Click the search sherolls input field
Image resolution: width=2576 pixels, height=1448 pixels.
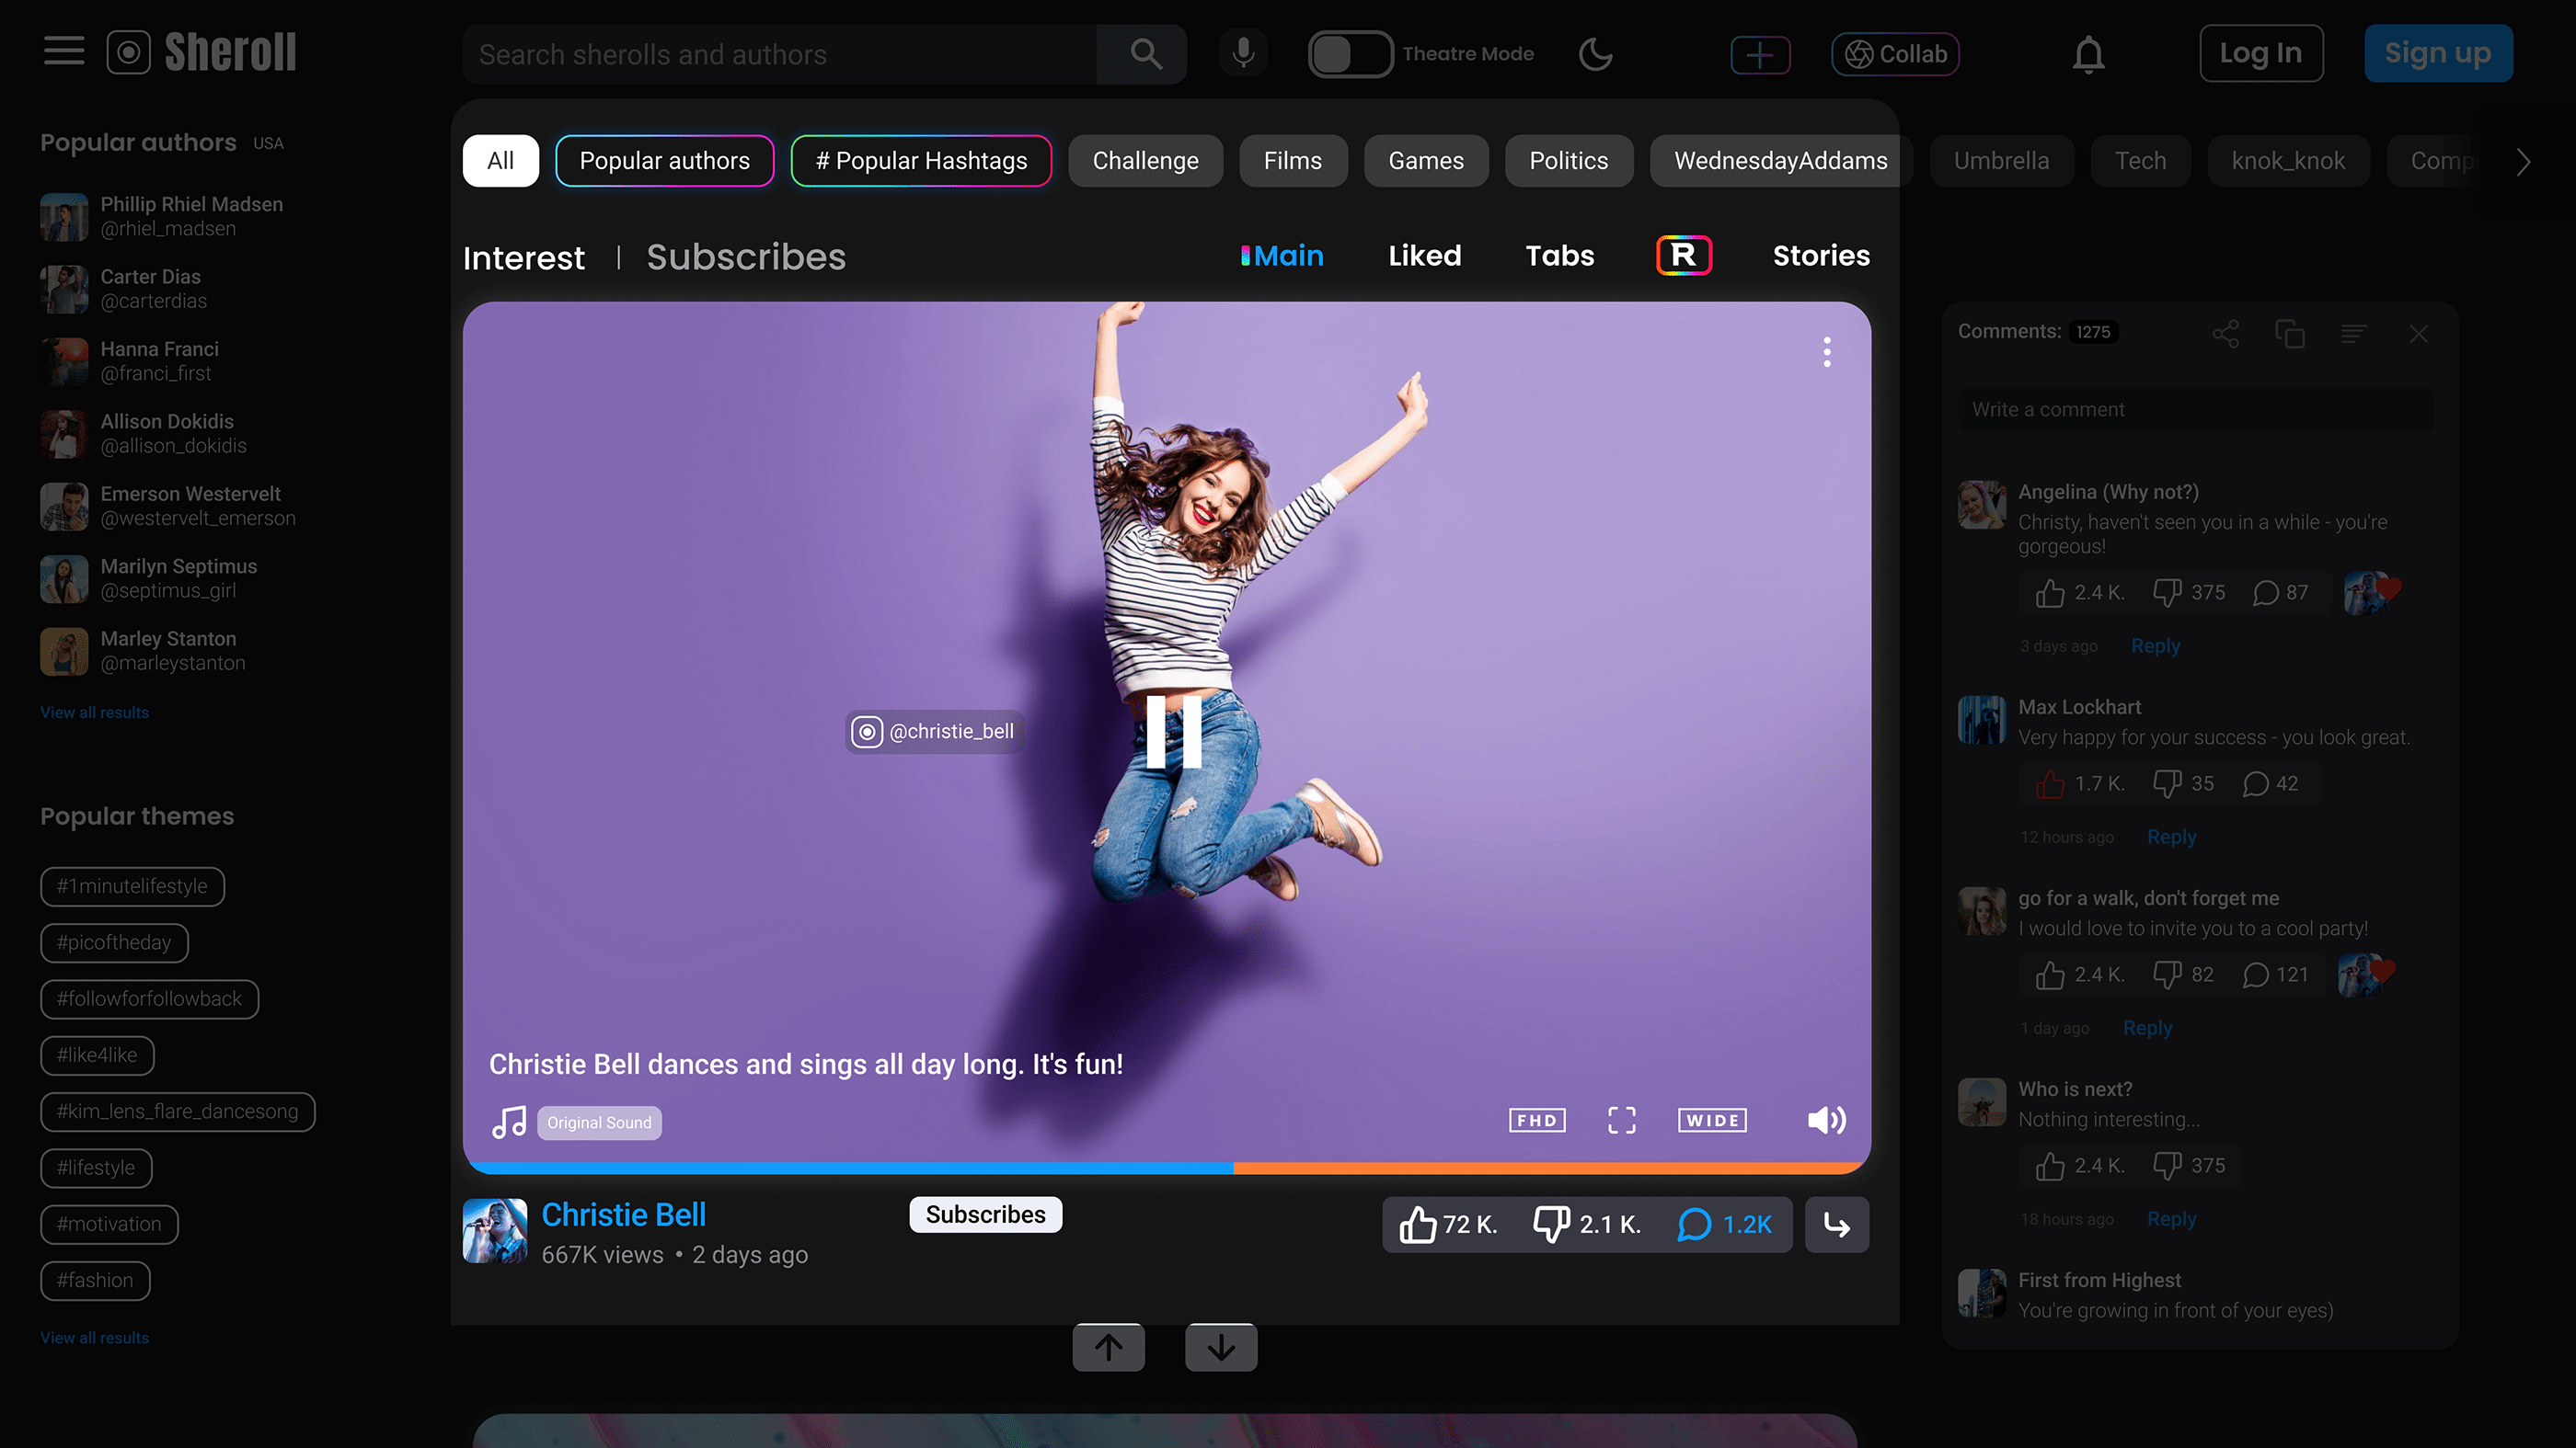[780, 54]
